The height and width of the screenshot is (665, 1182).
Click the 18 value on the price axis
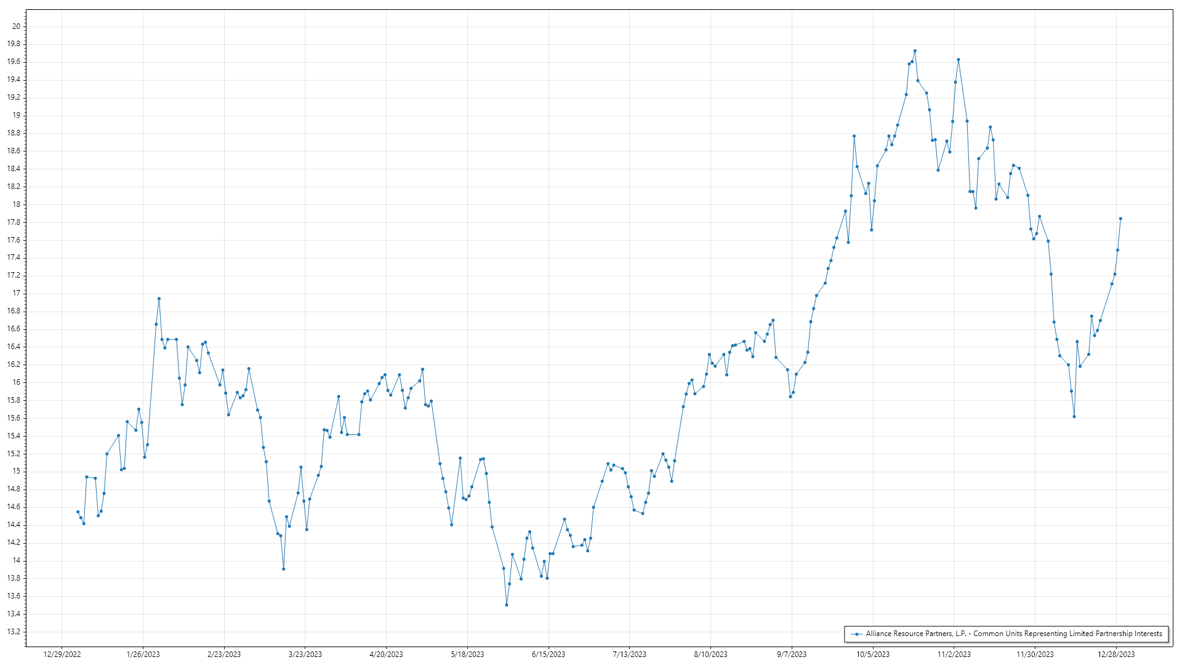pos(16,204)
